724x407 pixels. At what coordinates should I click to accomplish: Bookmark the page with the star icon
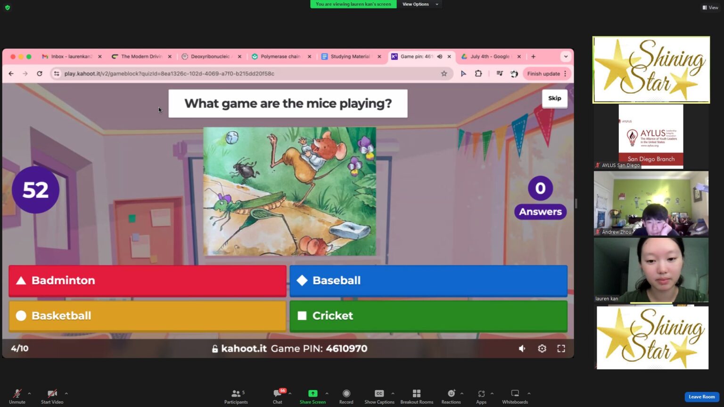[x=444, y=73]
